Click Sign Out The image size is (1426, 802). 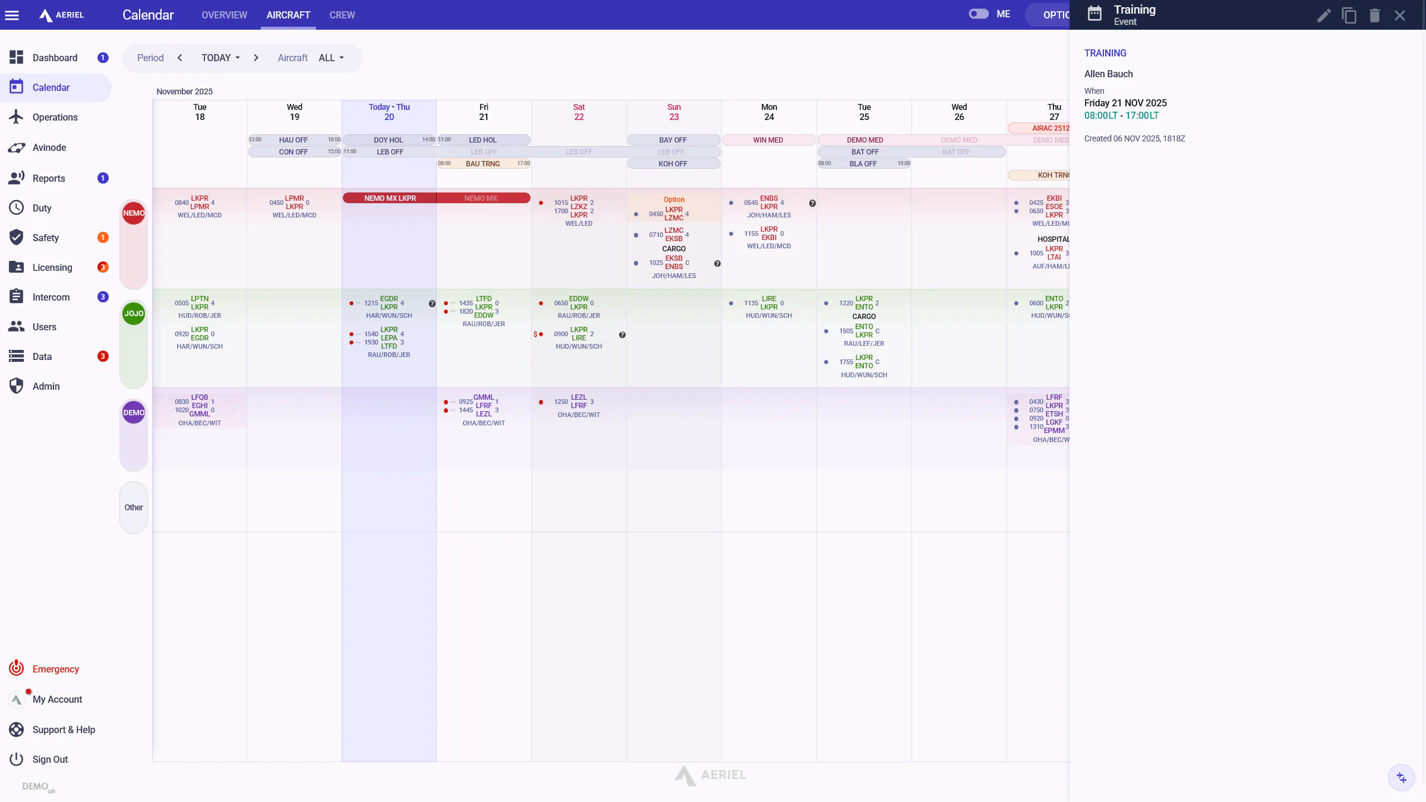click(50, 759)
